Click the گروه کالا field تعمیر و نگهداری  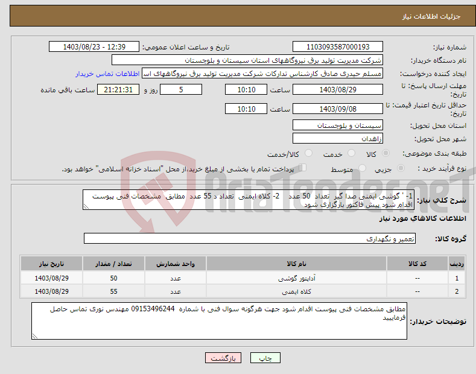pos(250,239)
